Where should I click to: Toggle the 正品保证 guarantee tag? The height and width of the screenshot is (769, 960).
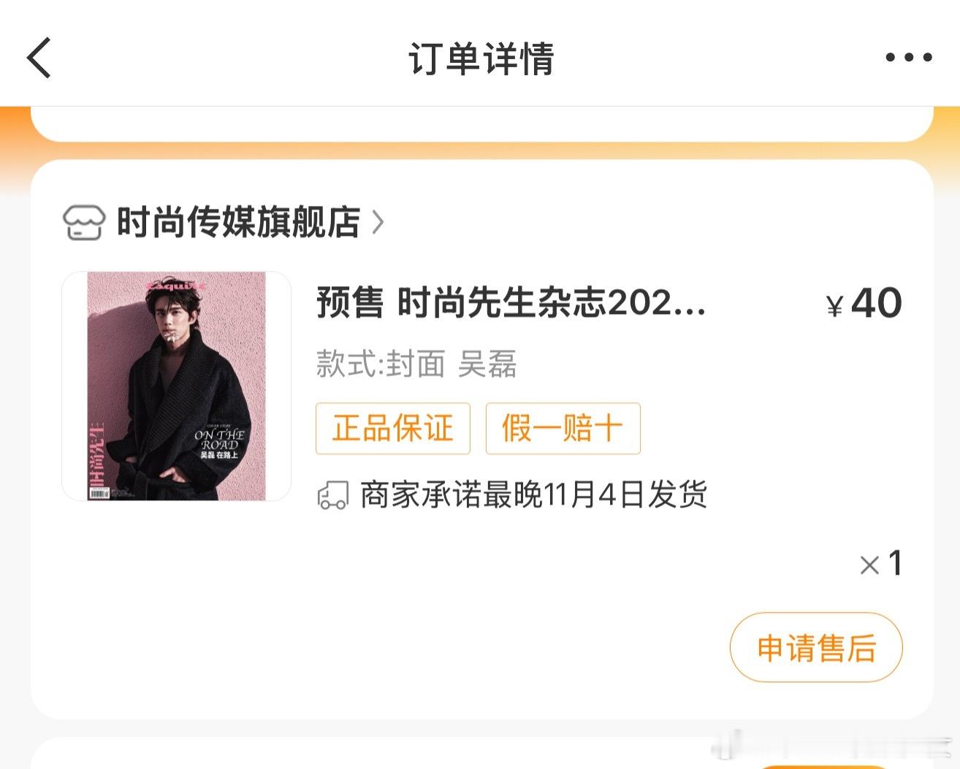coord(392,429)
